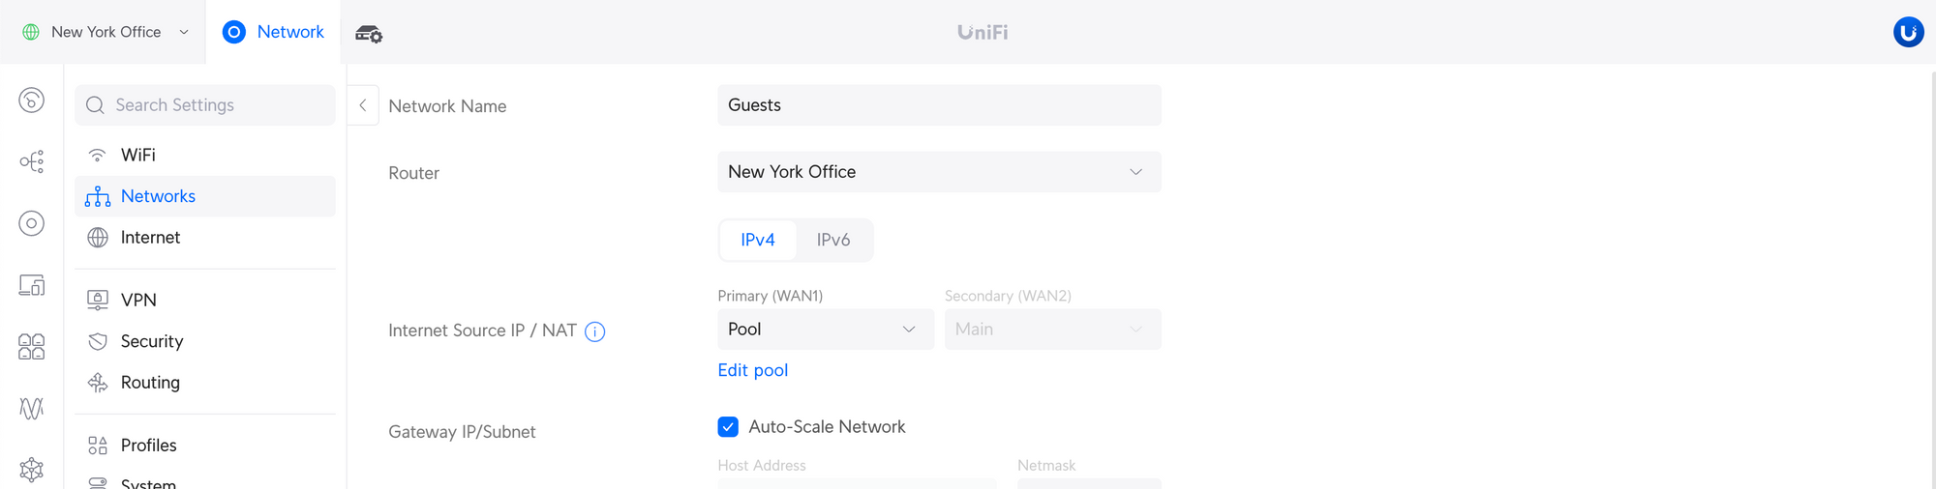The height and width of the screenshot is (489, 1936).
Task: Open UniFi devices icon in left rail
Action: pyautogui.click(x=31, y=223)
